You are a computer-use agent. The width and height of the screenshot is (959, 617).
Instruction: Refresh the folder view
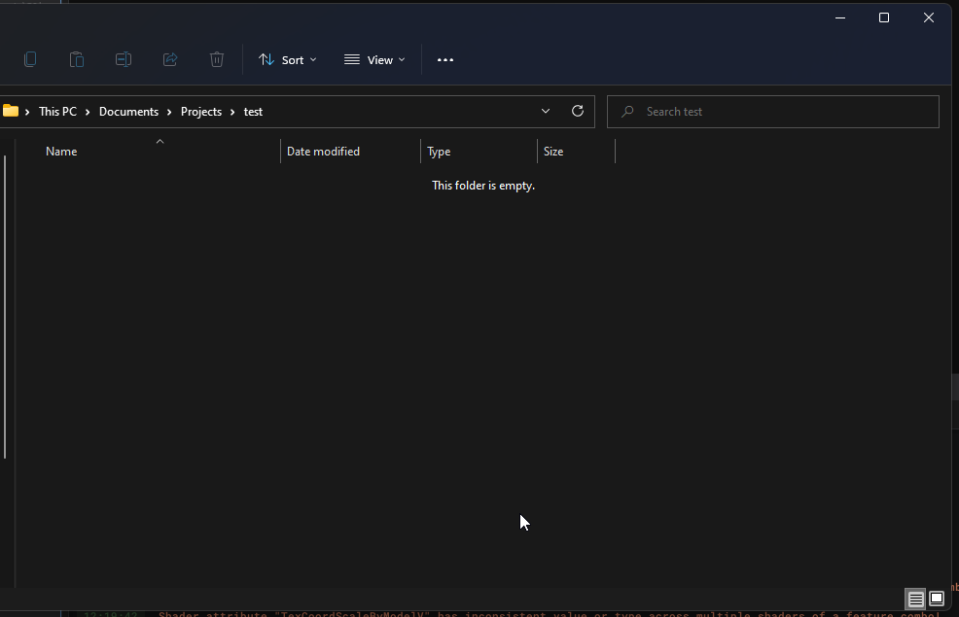tap(577, 111)
